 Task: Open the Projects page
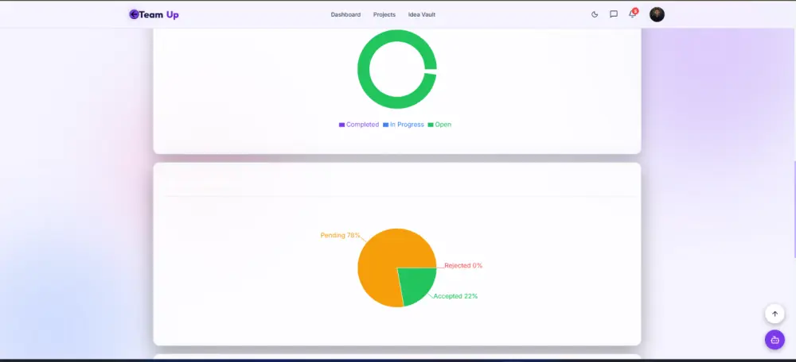pos(384,14)
